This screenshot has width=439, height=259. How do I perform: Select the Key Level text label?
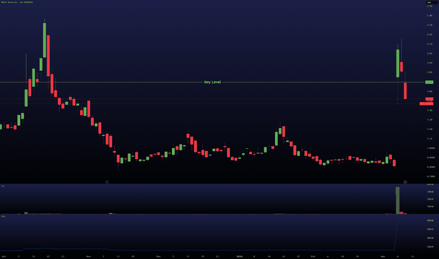tap(212, 82)
